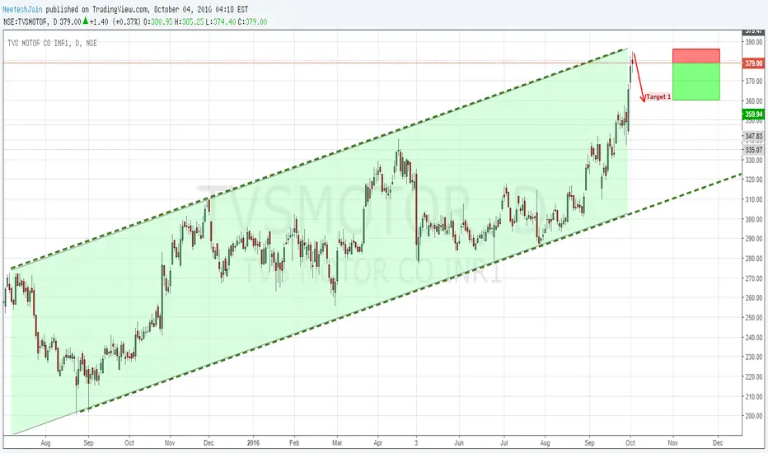Image resolution: width=768 pixels, height=453 pixels.
Task: Click the 280.00 price axis label
Action: coord(754,259)
